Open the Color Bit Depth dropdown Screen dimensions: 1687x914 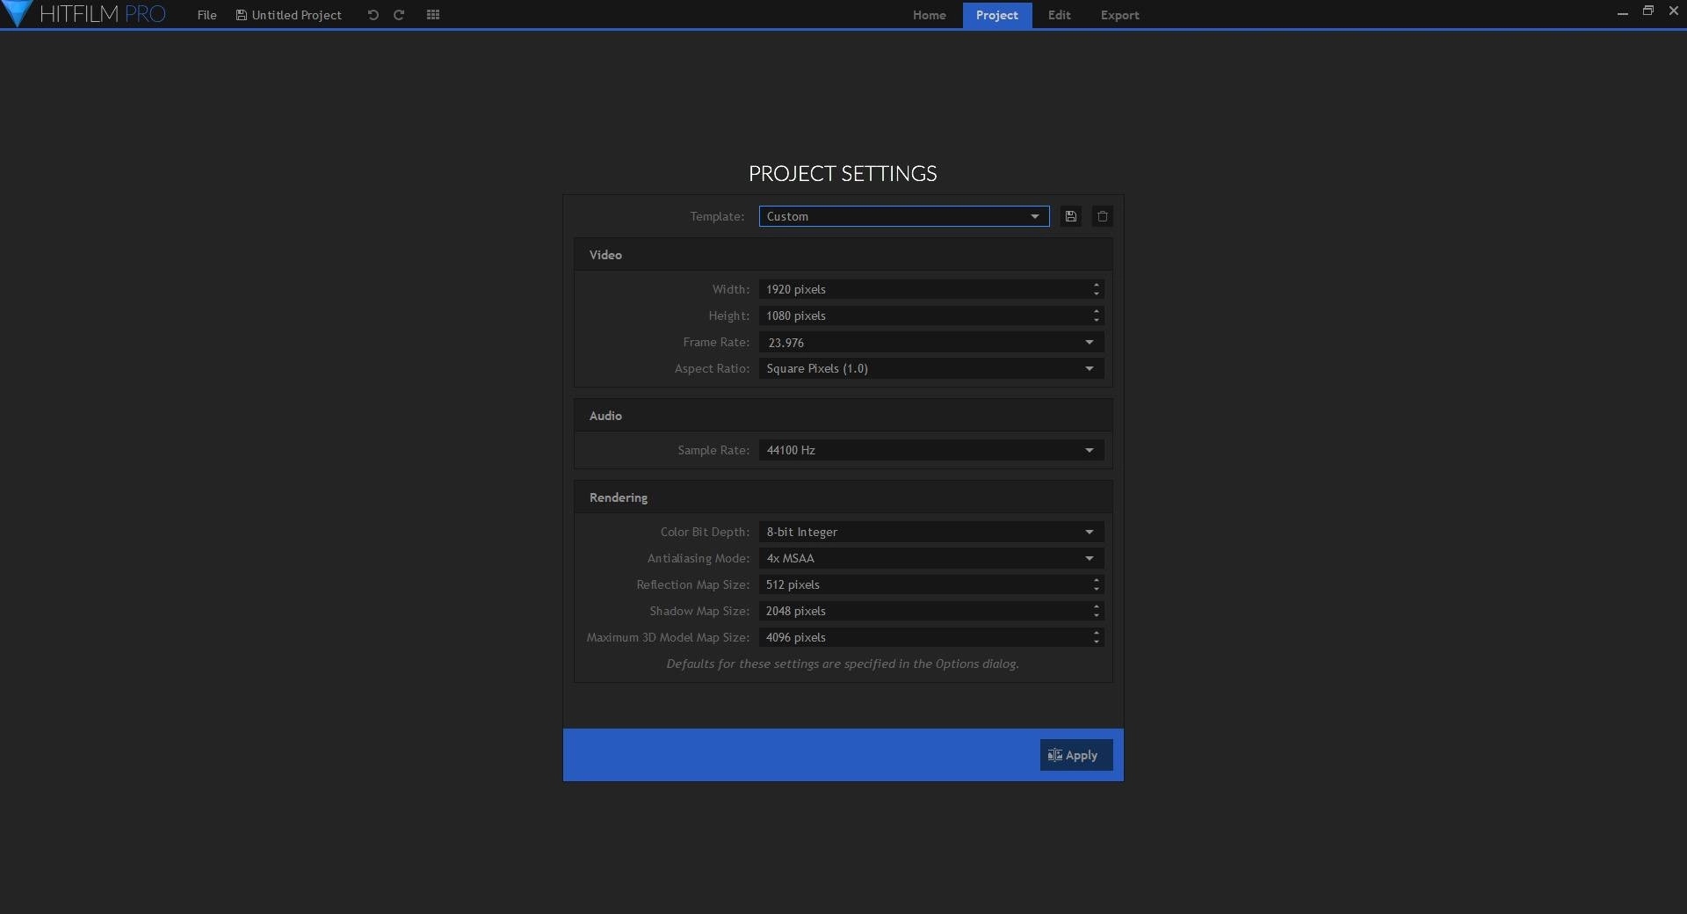[x=931, y=532]
